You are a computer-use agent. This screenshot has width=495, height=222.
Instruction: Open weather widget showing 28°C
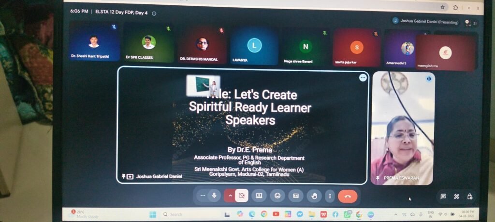[x=84, y=214]
